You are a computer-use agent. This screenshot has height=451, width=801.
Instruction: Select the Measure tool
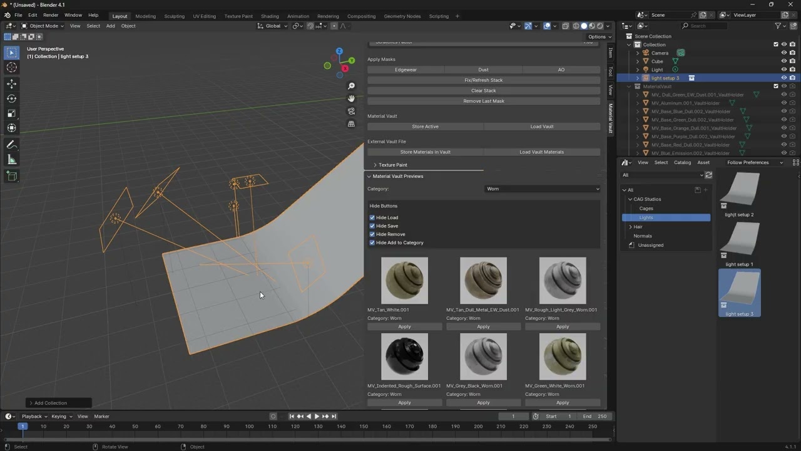11,160
